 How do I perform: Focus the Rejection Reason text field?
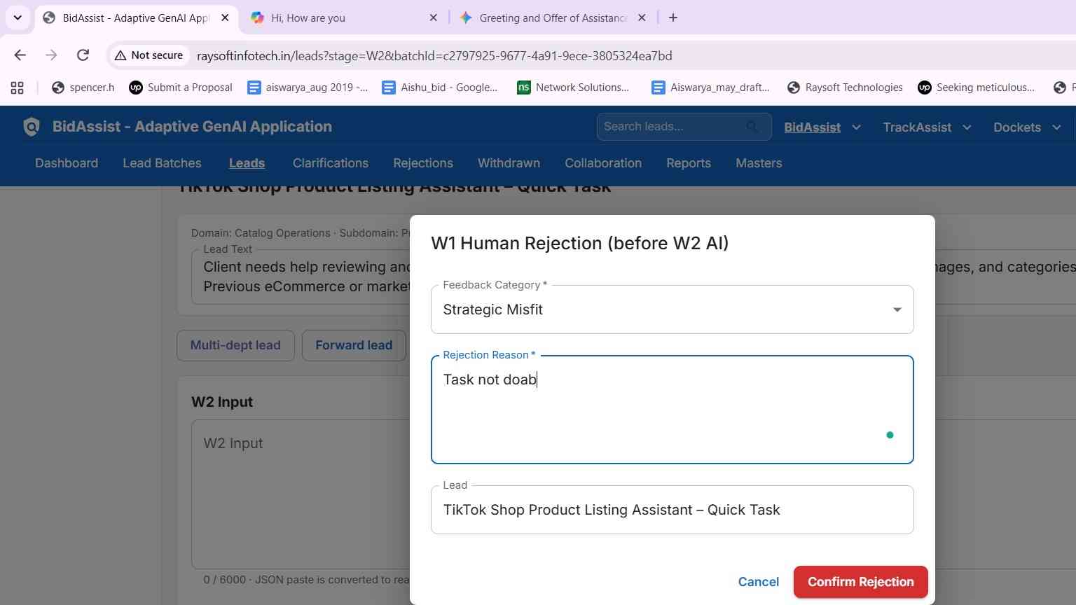tap(672, 410)
